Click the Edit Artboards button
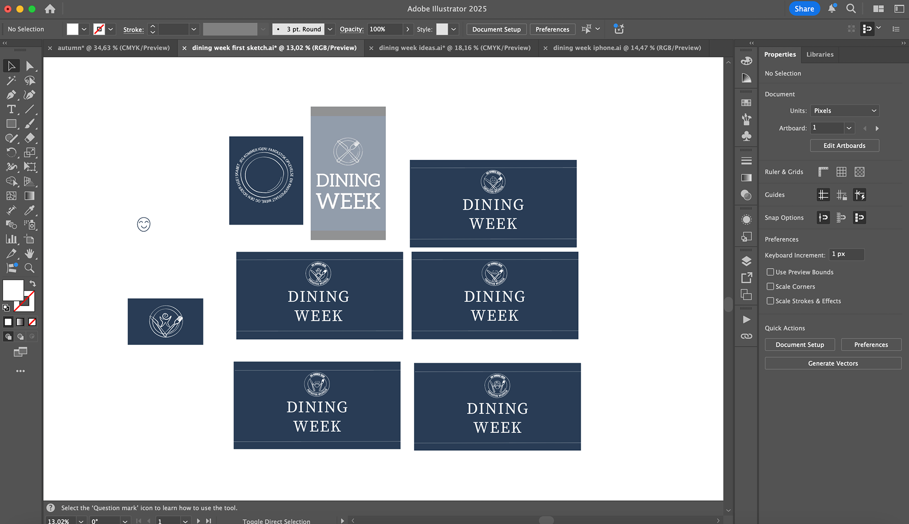This screenshot has height=524, width=909. [844, 146]
